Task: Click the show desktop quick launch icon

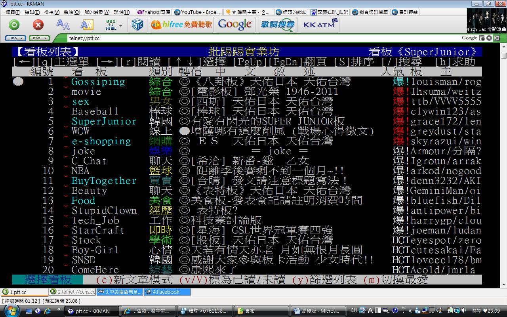Action: (29, 311)
